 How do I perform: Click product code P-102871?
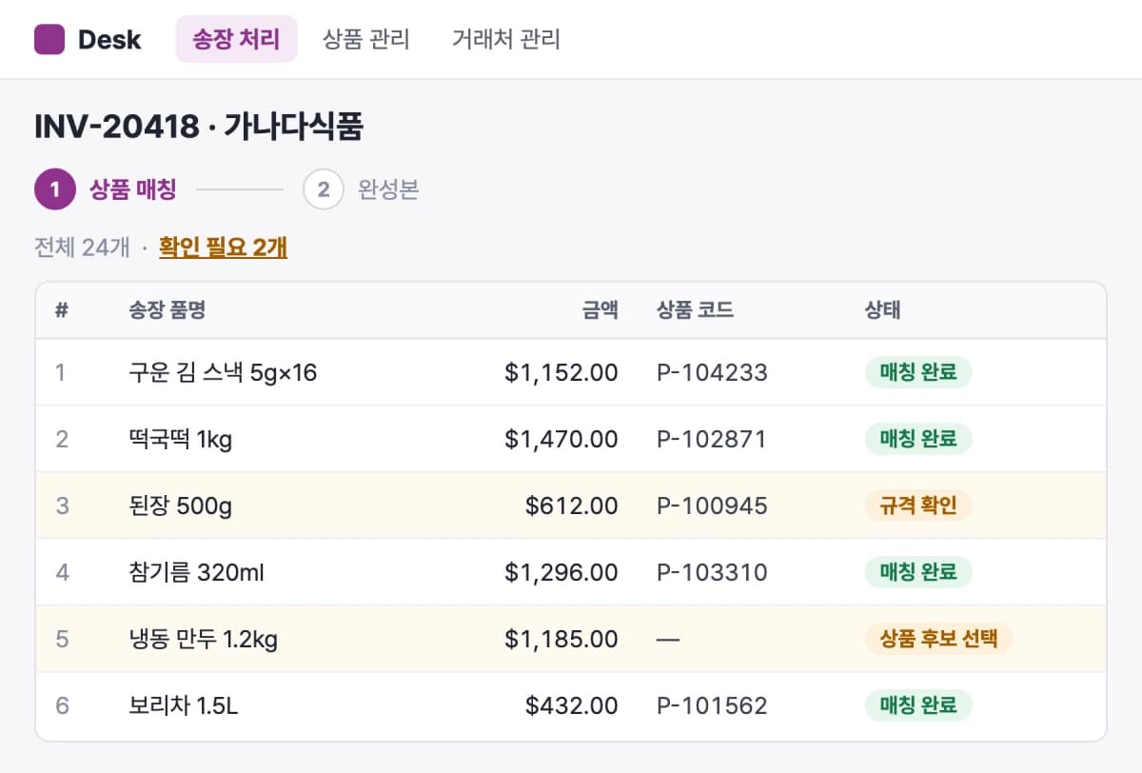tap(712, 439)
